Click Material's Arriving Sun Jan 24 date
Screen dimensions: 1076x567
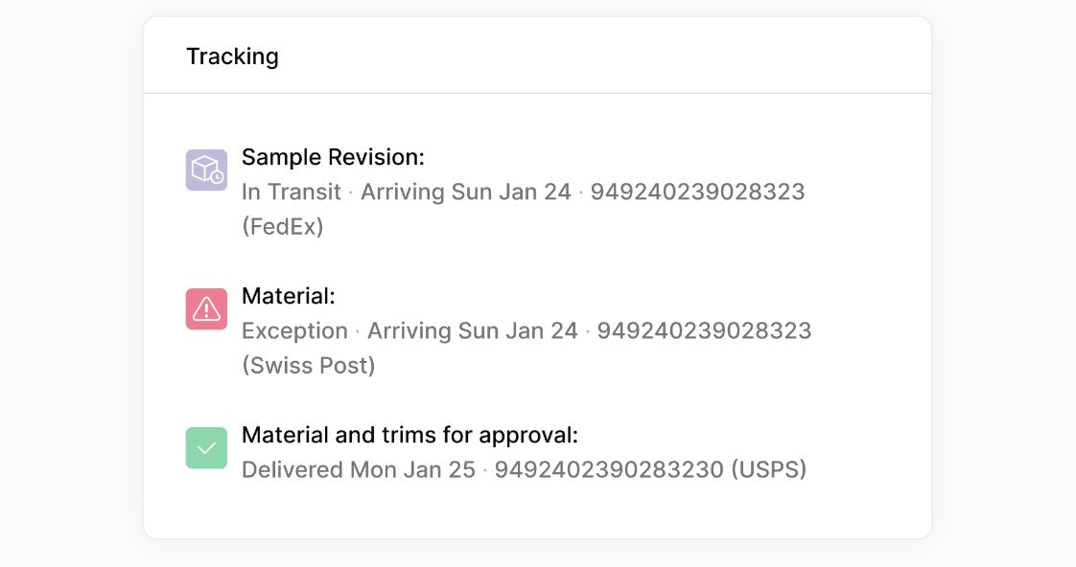473,330
